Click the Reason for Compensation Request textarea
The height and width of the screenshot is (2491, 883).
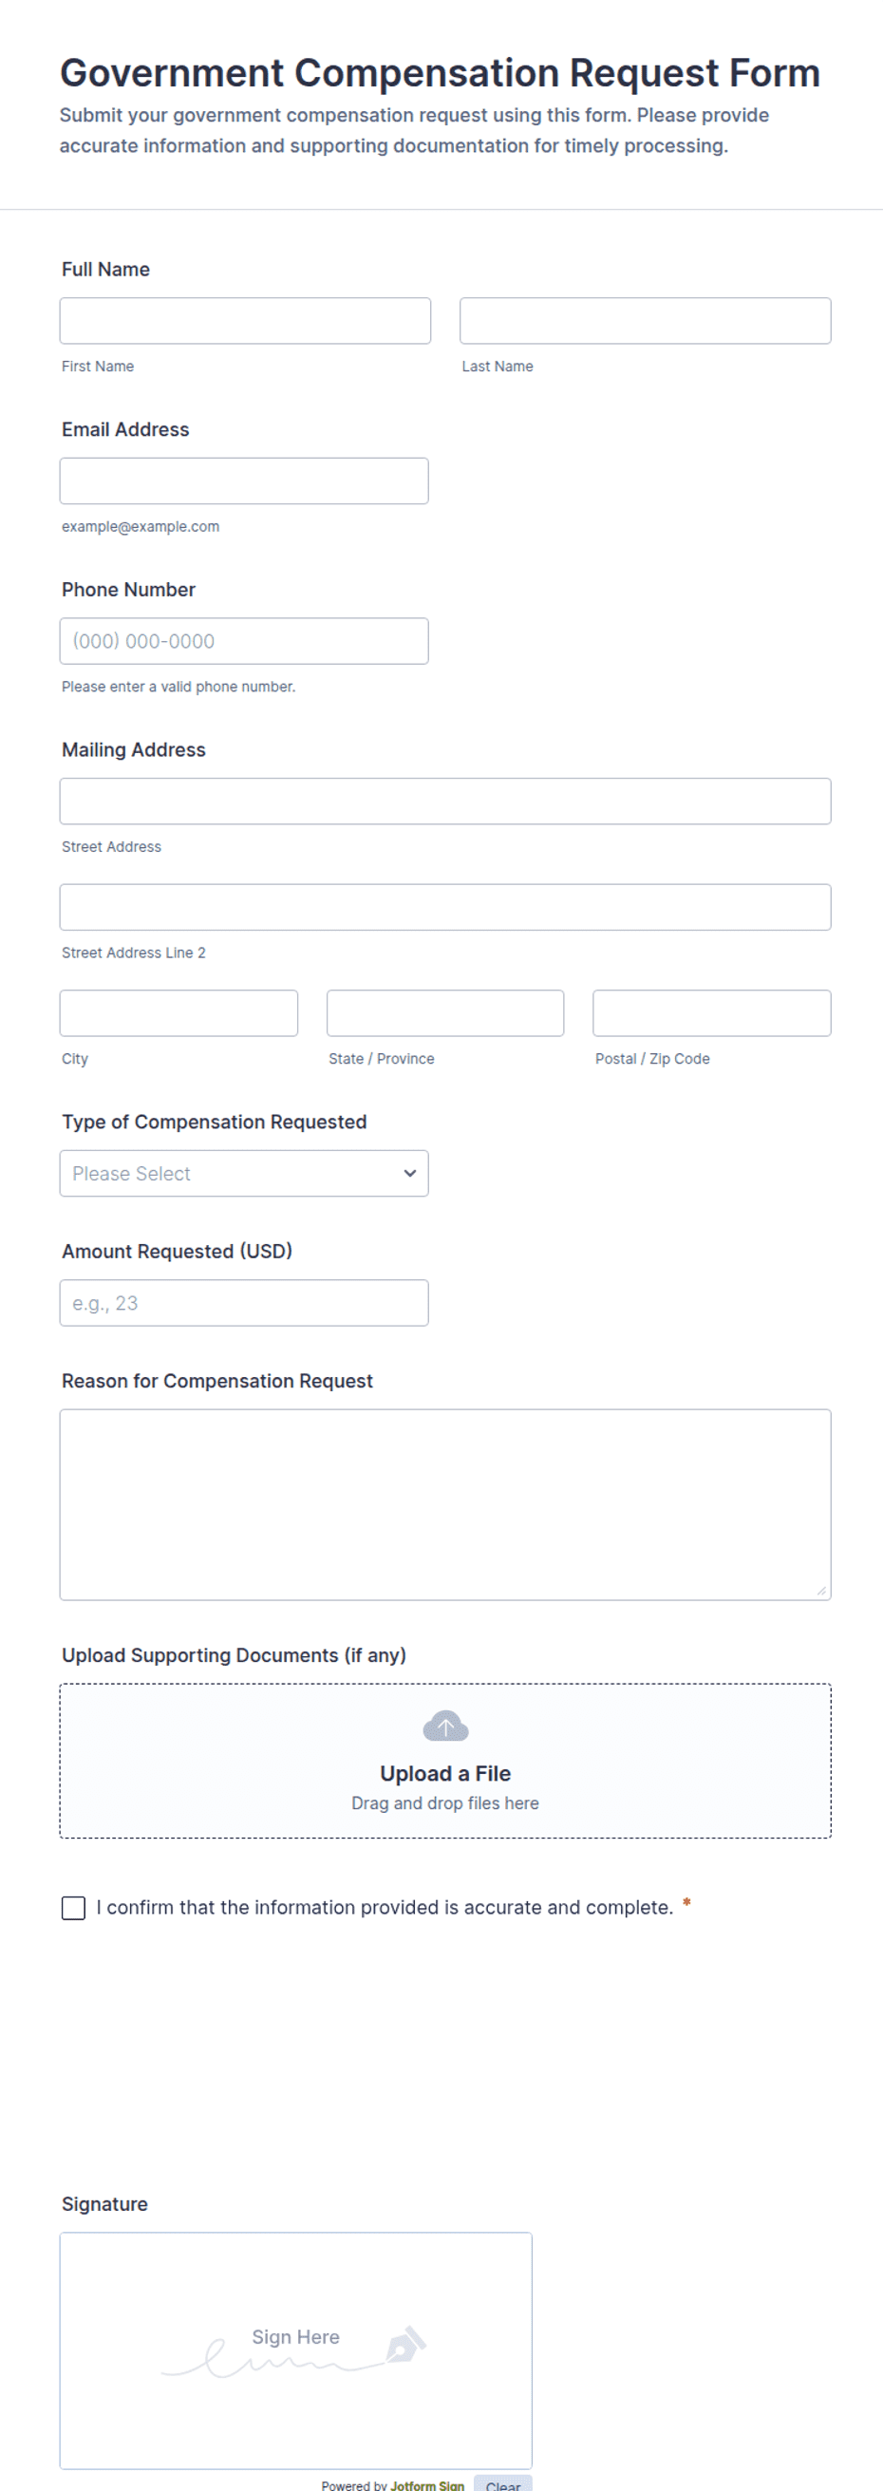coord(445,1504)
